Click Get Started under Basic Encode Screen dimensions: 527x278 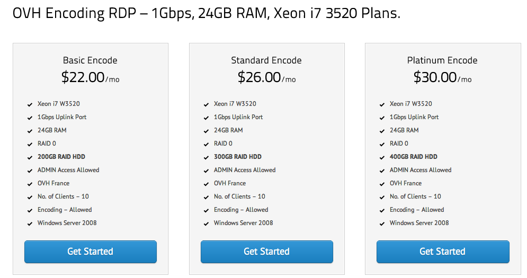90,252
